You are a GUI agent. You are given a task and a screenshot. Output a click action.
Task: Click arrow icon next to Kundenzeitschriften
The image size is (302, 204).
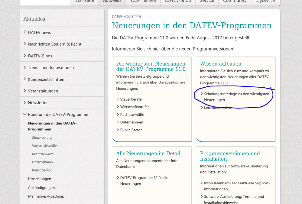(x=25, y=79)
